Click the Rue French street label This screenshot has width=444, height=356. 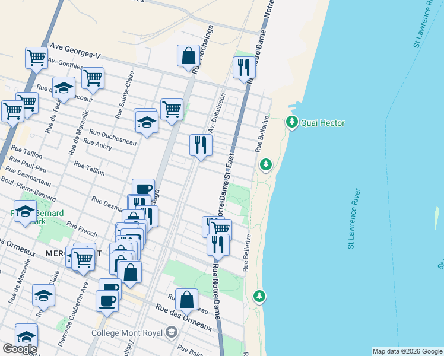[81, 229]
